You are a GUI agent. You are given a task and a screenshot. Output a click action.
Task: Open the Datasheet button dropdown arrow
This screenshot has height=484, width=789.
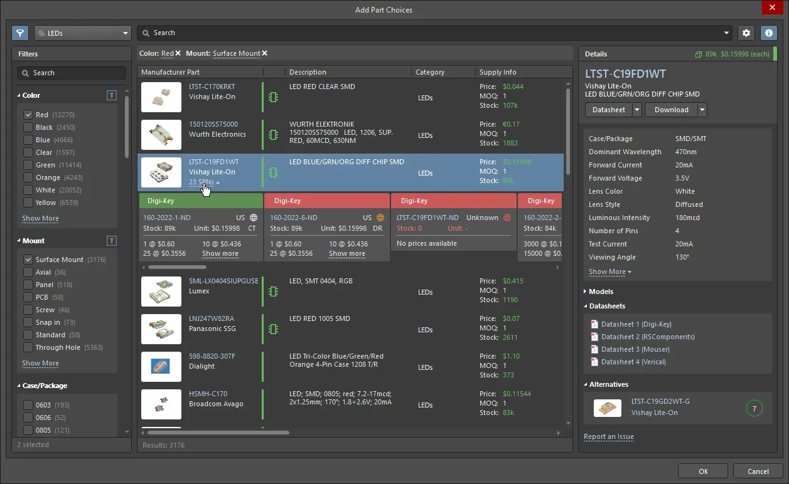click(x=637, y=110)
